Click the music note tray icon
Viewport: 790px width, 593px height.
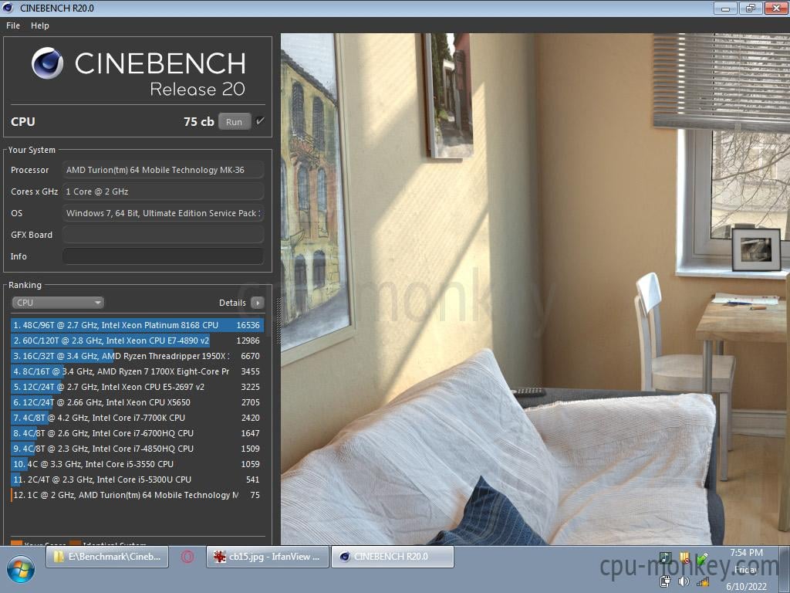666,557
